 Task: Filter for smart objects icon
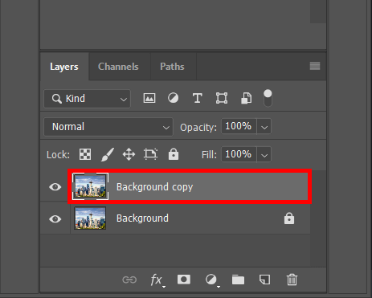point(246,98)
